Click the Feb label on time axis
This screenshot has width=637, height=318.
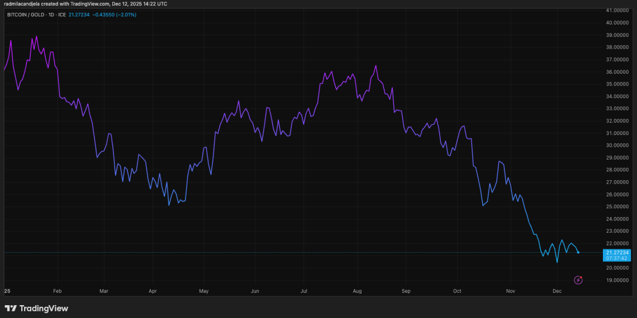click(56, 291)
